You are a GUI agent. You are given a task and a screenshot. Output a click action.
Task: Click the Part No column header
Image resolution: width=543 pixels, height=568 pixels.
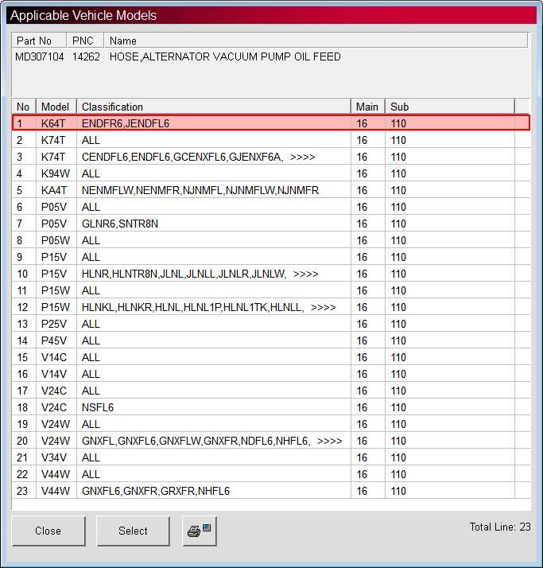[x=39, y=41]
